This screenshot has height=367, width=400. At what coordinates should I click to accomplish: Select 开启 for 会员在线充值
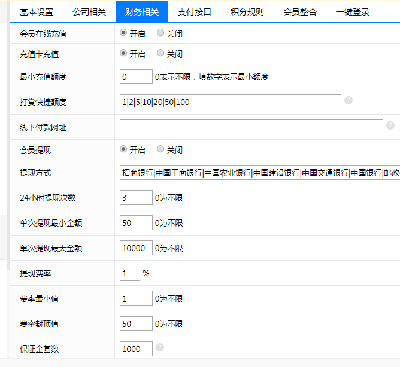(x=124, y=33)
